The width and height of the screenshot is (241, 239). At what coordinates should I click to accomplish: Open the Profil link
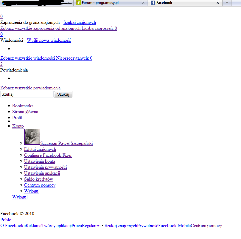(x=17, y=118)
